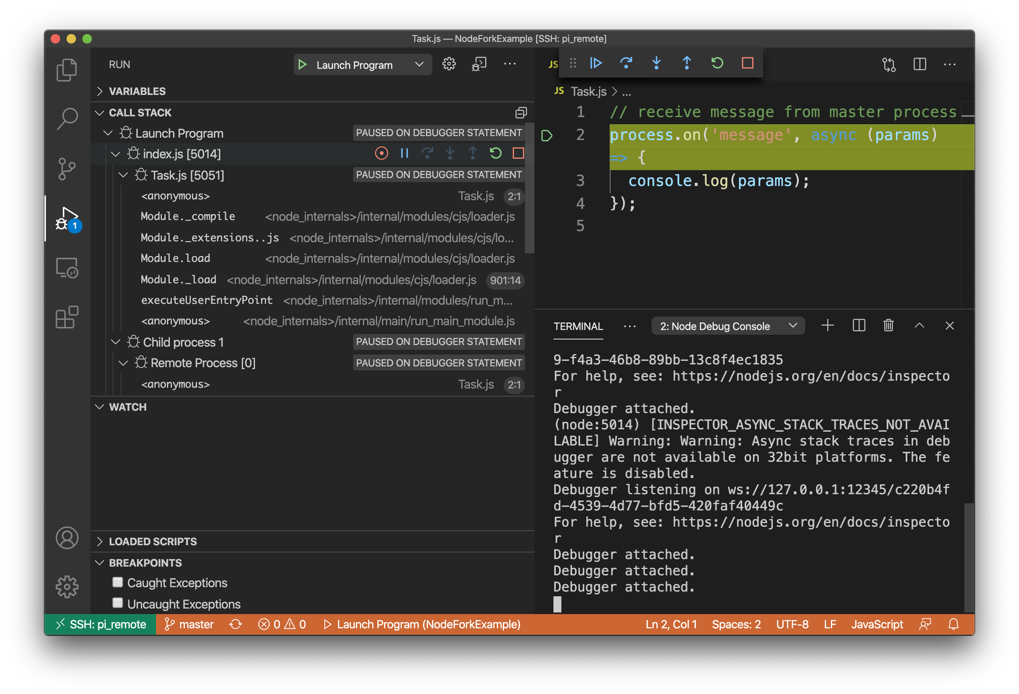Expand the LOADED SCRIPTS section
1019x694 pixels.
tap(312, 542)
